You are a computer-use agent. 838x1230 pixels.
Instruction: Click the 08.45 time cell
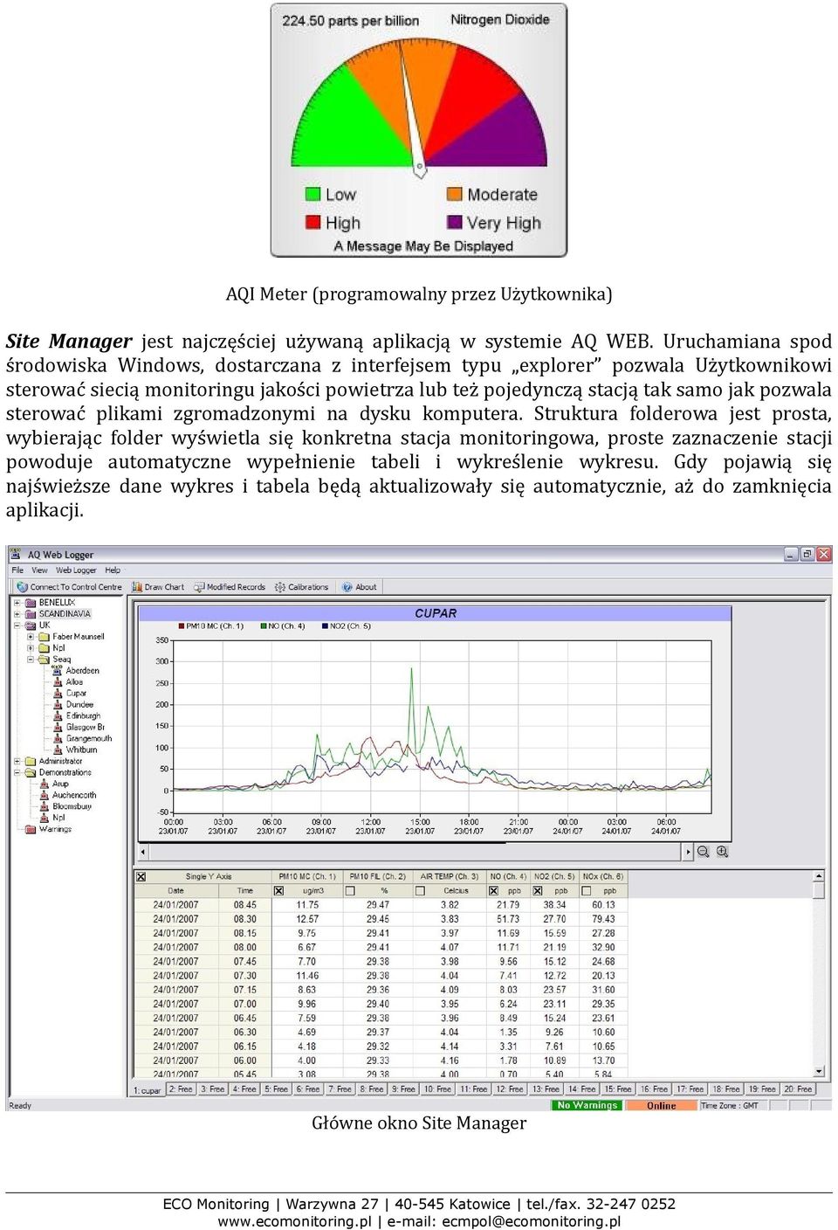[x=245, y=905]
